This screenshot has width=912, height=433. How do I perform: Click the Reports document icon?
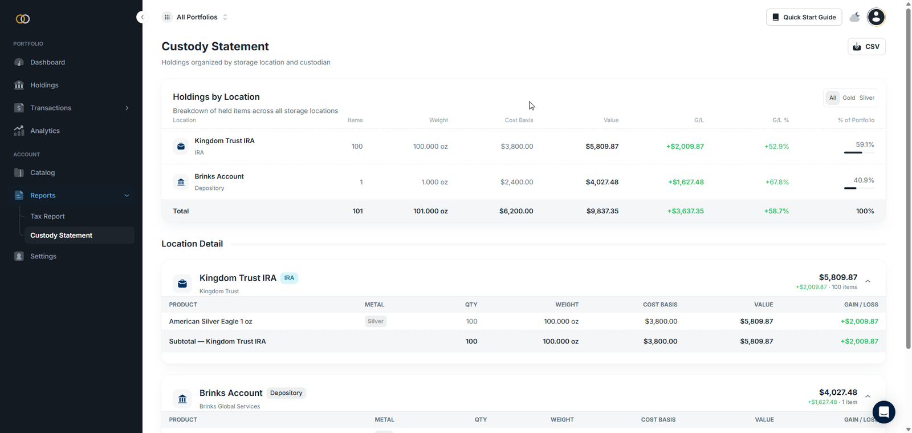click(19, 195)
